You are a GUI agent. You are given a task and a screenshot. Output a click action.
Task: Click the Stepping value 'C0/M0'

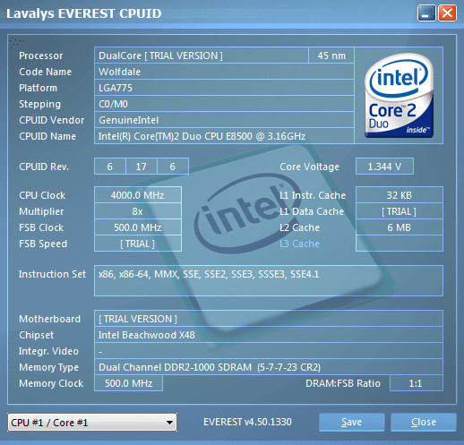point(224,104)
